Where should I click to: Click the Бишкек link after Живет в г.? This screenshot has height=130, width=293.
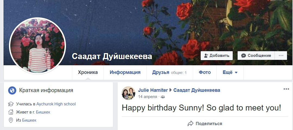[x=43, y=112]
